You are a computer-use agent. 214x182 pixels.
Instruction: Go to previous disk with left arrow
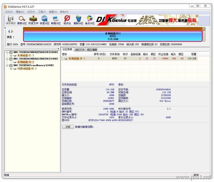[x=9, y=31]
